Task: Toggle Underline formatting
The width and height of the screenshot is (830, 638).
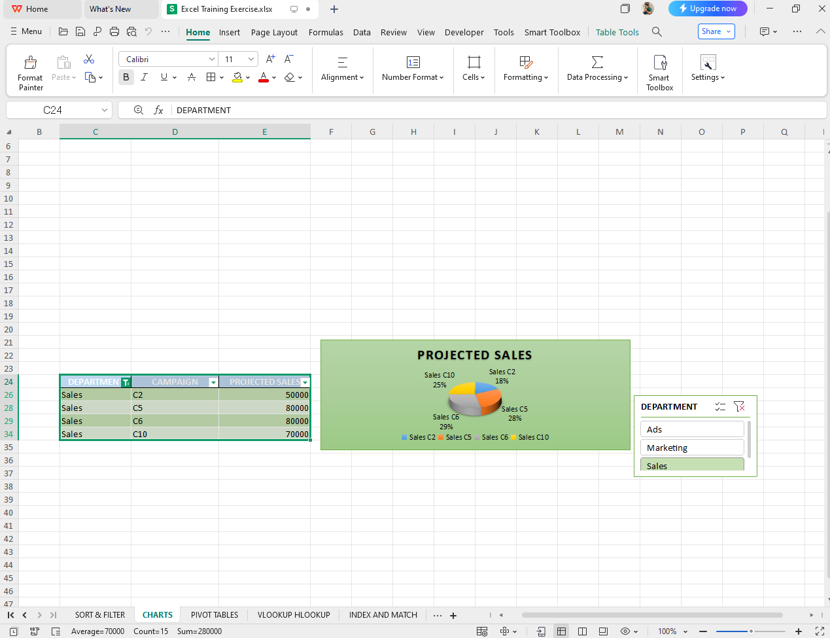Action: tap(164, 77)
